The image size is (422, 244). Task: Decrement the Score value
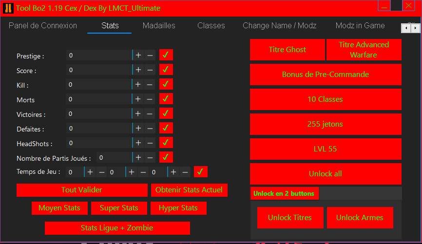[x=150, y=70]
